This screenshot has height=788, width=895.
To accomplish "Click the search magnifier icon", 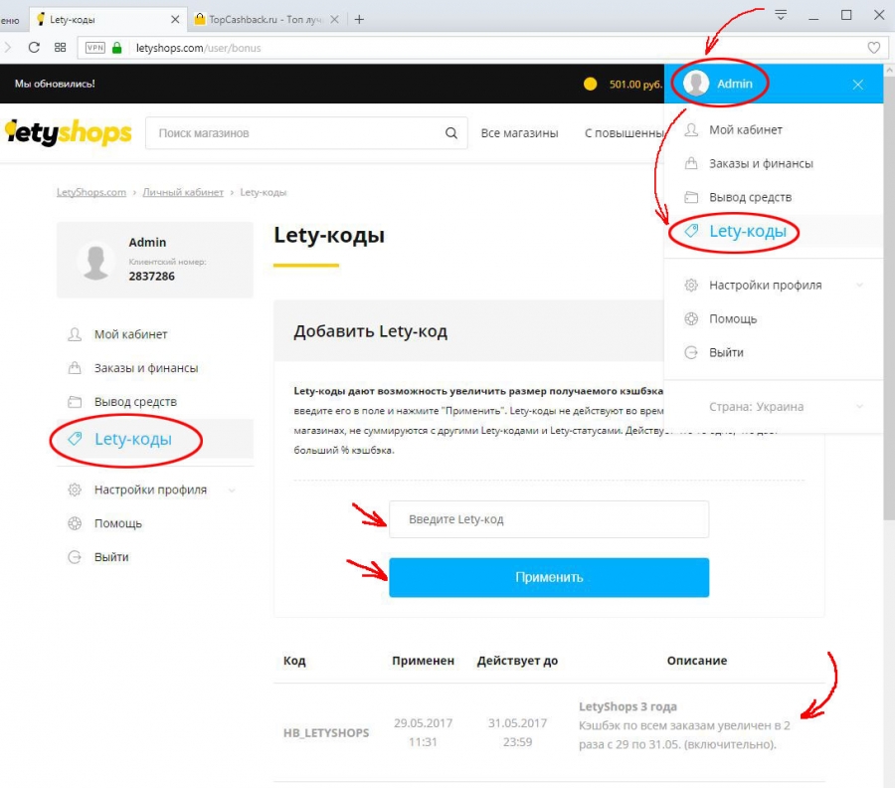I will [x=450, y=133].
